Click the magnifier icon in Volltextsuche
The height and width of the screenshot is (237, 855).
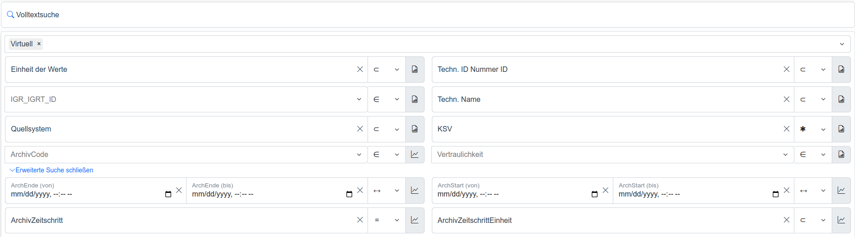pos(10,15)
